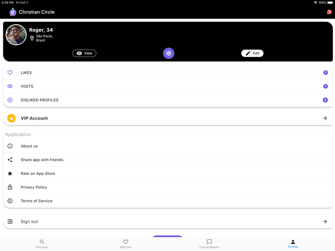Viewport: 335px width, 251px height.
Task: Click the Edit profile button
Action: pyautogui.click(x=252, y=53)
